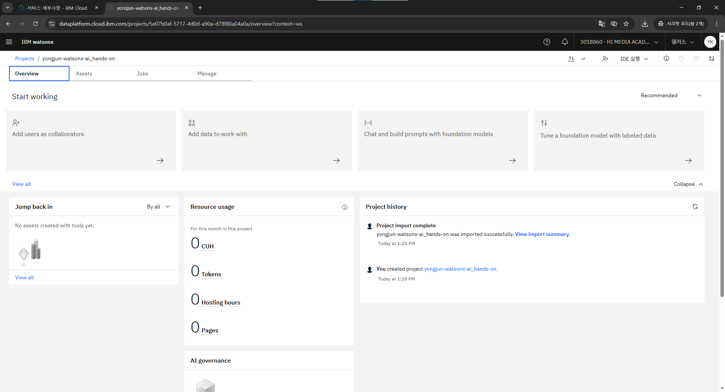725x392 pixels.
Task: Click View all under Start working
Action: (x=22, y=184)
